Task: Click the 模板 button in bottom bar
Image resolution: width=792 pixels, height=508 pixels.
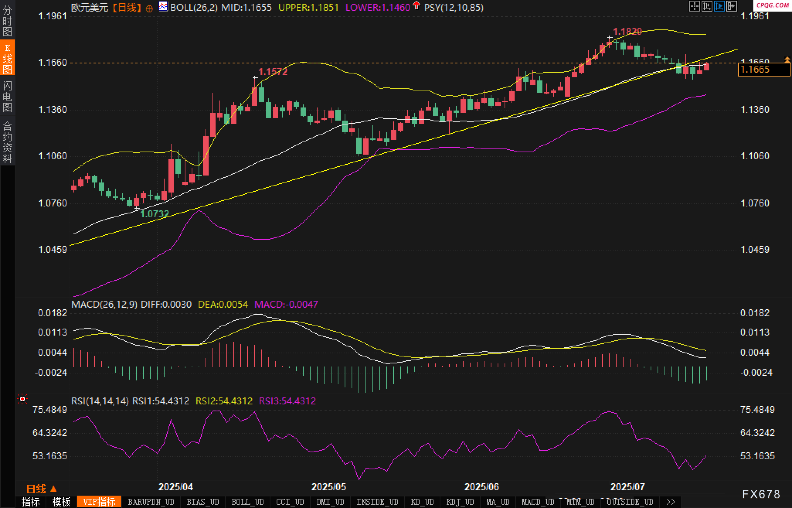Action: [x=61, y=502]
